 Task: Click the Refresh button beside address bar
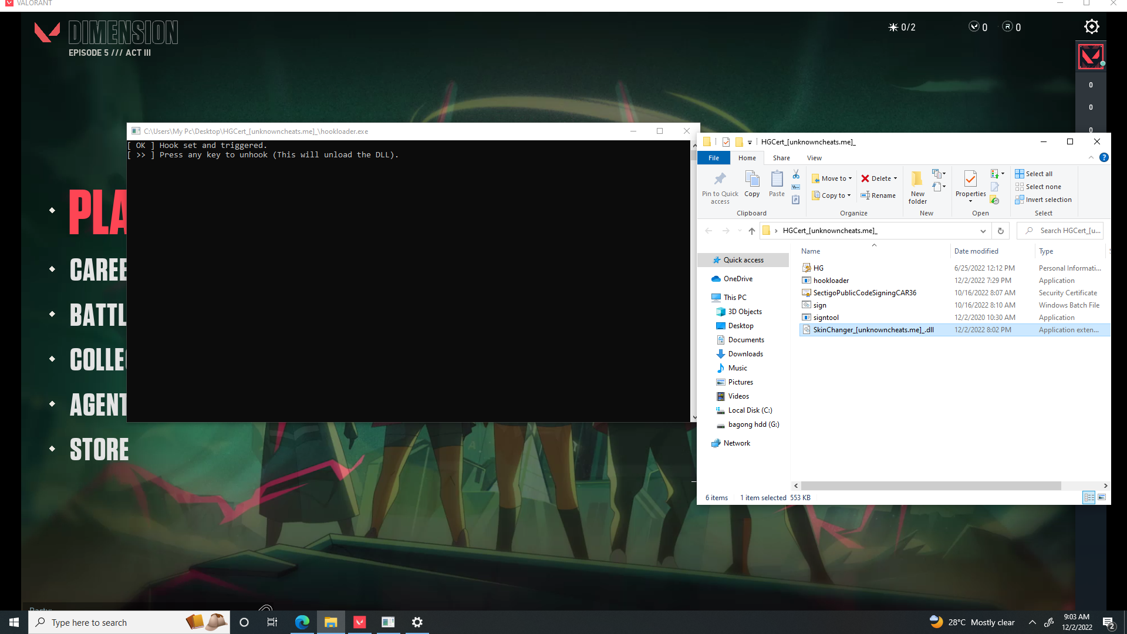(x=1001, y=231)
